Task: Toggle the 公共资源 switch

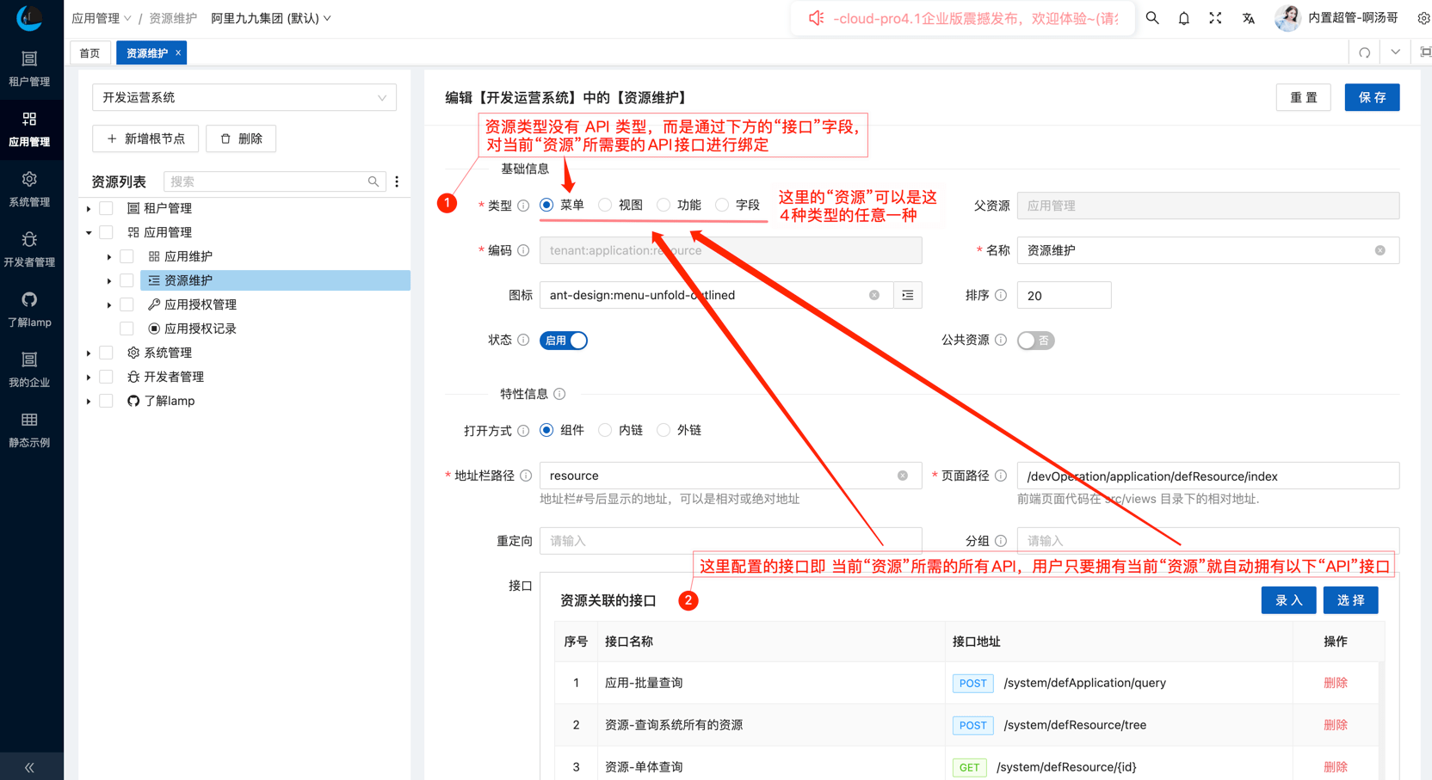Action: 1035,341
